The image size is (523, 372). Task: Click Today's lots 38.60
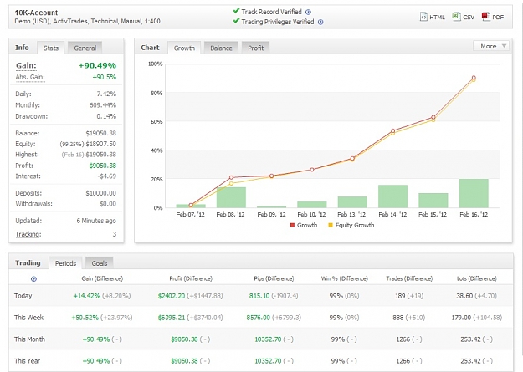(464, 296)
